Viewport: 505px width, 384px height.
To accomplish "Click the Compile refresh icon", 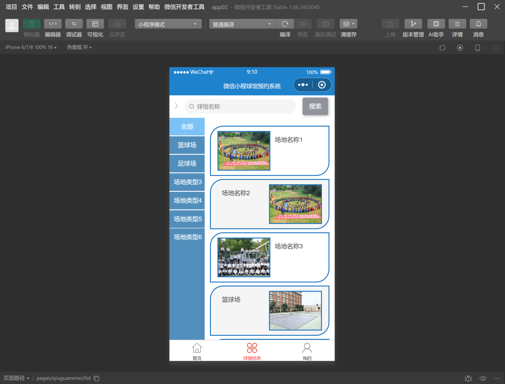I will tap(285, 24).
